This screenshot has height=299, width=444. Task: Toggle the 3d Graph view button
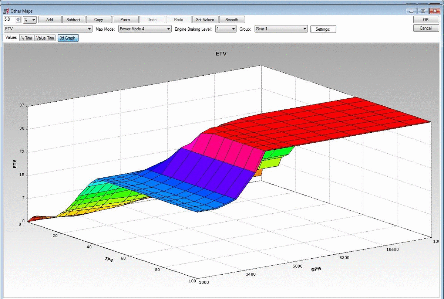[x=68, y=38]
